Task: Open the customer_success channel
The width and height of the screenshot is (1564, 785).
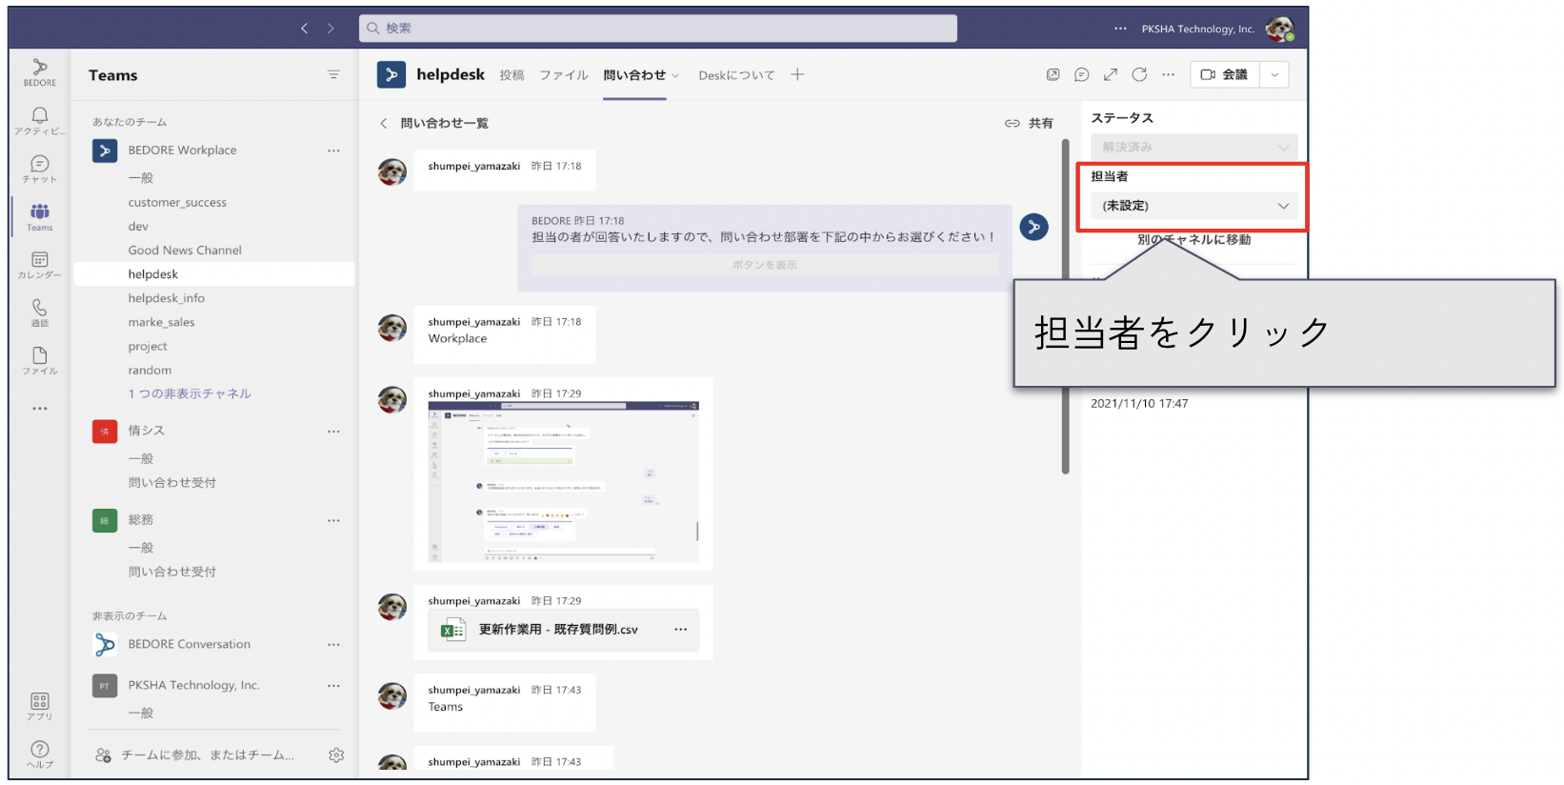Action: [177, 203]
